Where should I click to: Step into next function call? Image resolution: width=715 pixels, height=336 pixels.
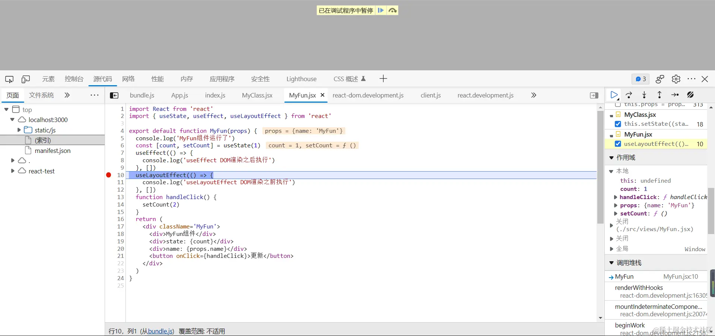point(644,95)
